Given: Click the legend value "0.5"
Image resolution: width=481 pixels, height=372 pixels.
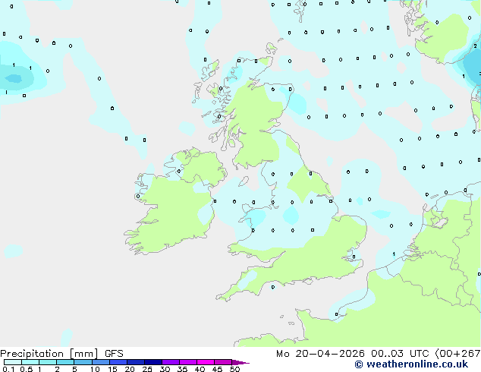Looking at the screenshot, I should click(x=27, y=369).
